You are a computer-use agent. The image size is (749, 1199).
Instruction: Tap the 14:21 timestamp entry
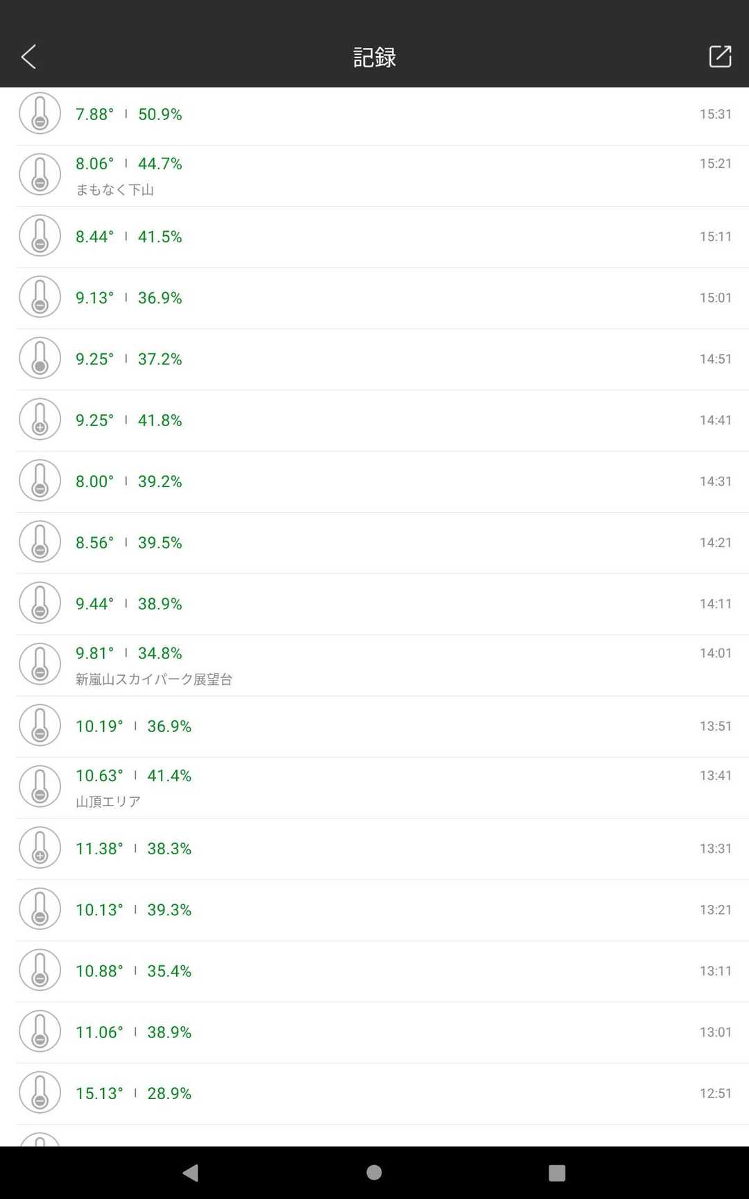click(x=715, y=543)
